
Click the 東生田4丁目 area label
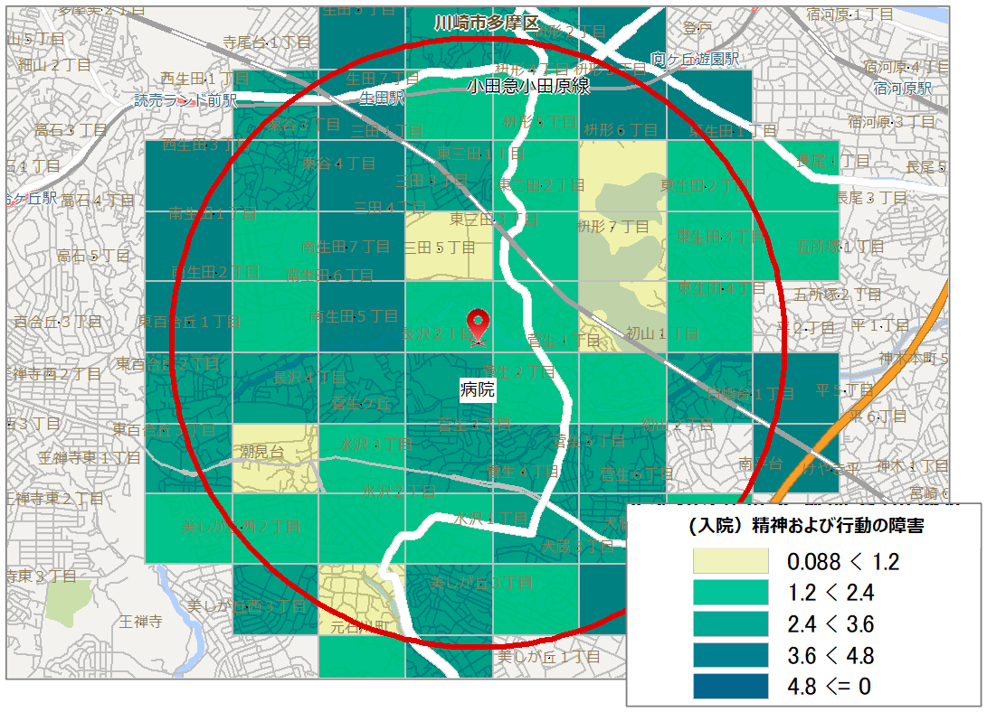point(721,288)
